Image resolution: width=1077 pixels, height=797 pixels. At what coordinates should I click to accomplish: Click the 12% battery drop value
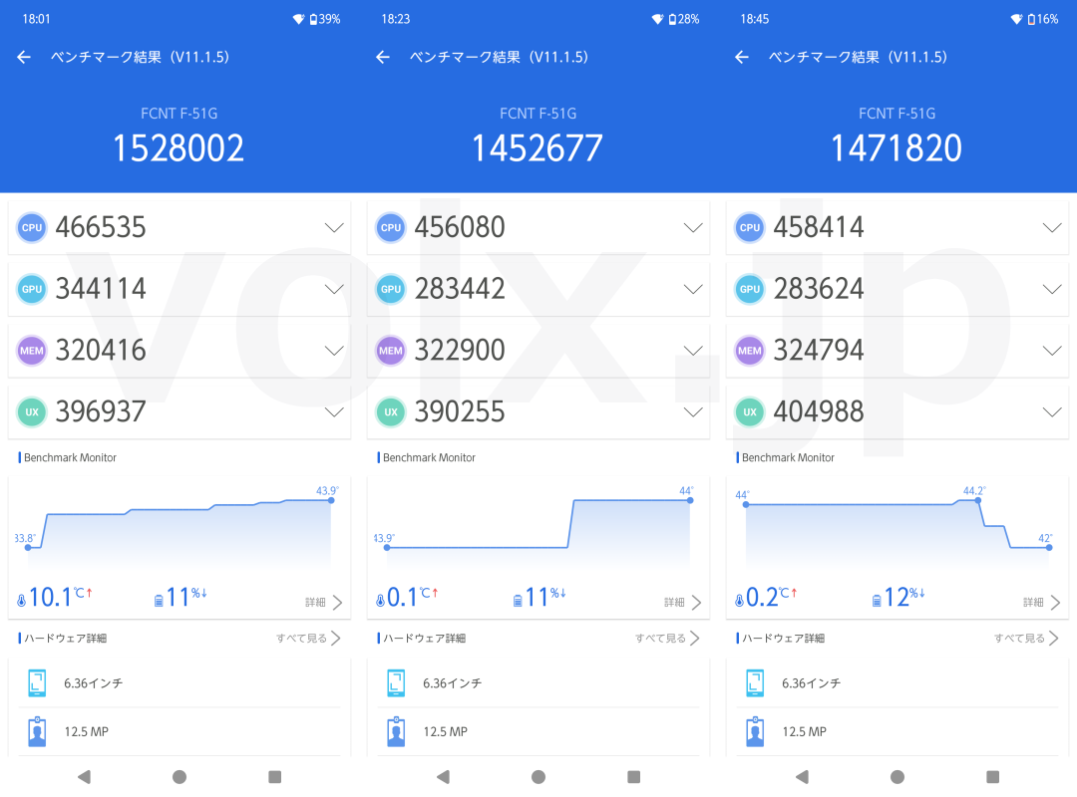pos(903,597)
